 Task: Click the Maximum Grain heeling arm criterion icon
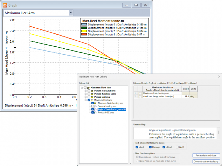click(x=95, y=103)
